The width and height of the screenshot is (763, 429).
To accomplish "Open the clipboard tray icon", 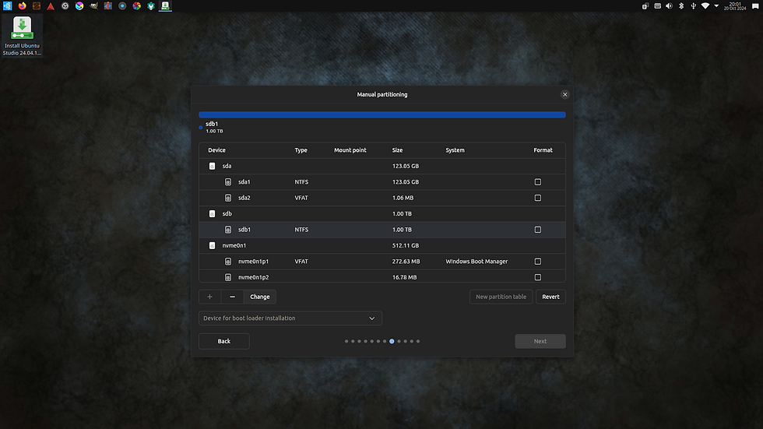I will 645,5.
